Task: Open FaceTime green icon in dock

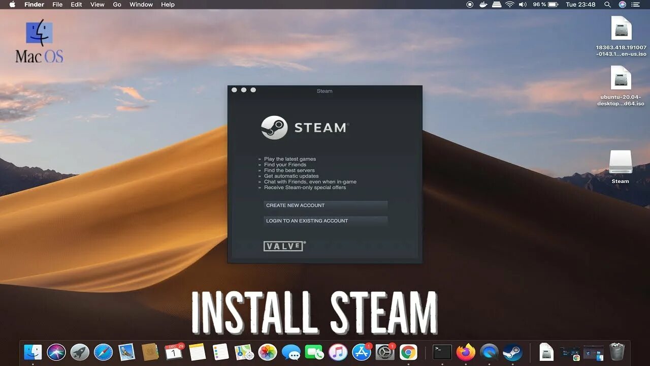Action: click(314, 352)
